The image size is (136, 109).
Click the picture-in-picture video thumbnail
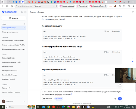point(125,75)
